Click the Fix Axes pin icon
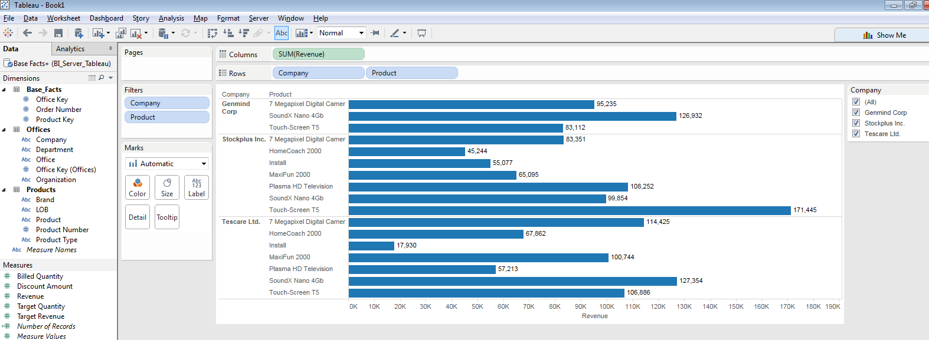This screenshot has width=929, height=340. [375, 33]
